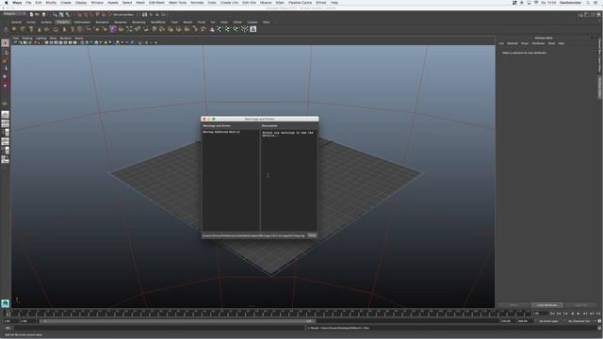Pick the Lasso select tool in toolbox
The height and width of the screenshot is (339, 603).
(5, 53)
